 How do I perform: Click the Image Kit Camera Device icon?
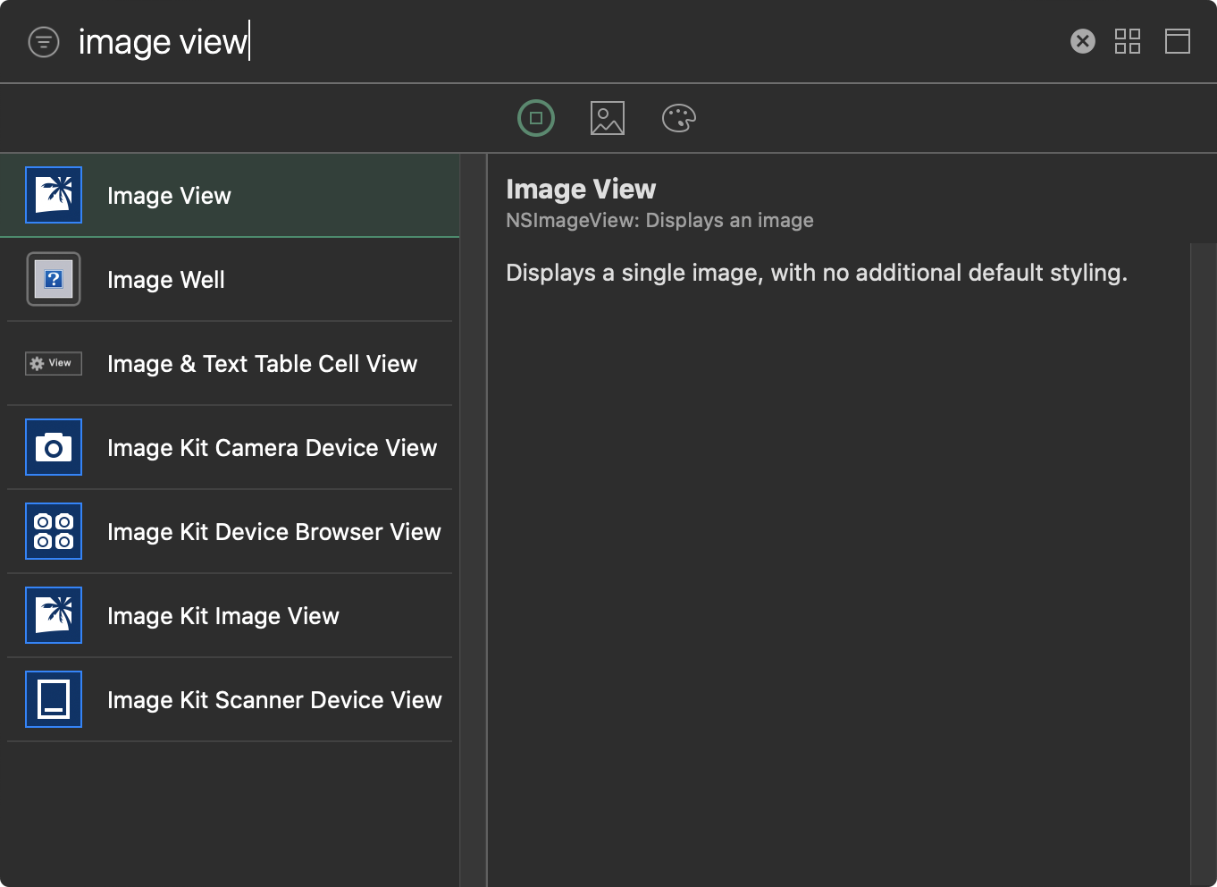[x=54, y=447]
